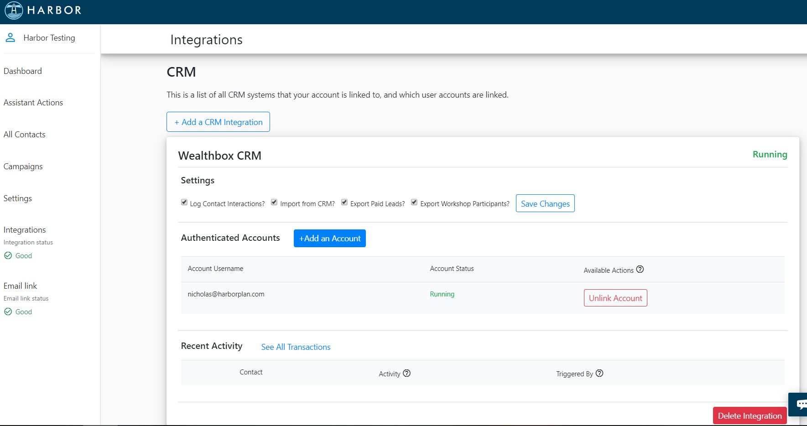Screen dimensions: 807x426
Task: Click the Settings heading inside Wealthbox CRM card
Action: (198, 180)
